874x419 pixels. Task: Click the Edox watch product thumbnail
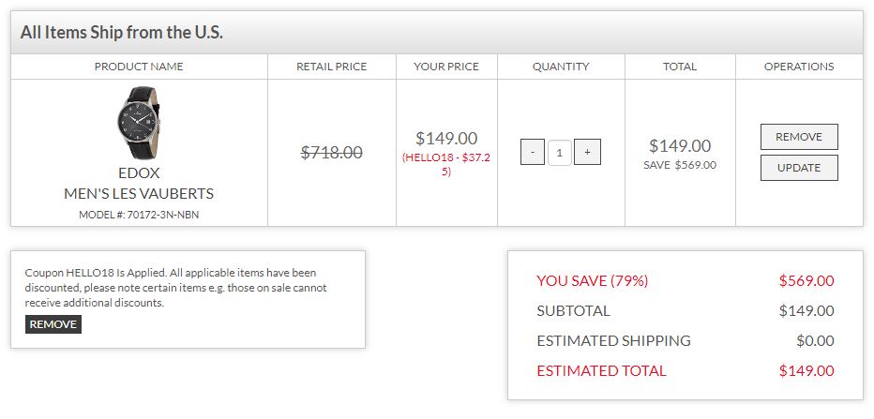point(139,123)
